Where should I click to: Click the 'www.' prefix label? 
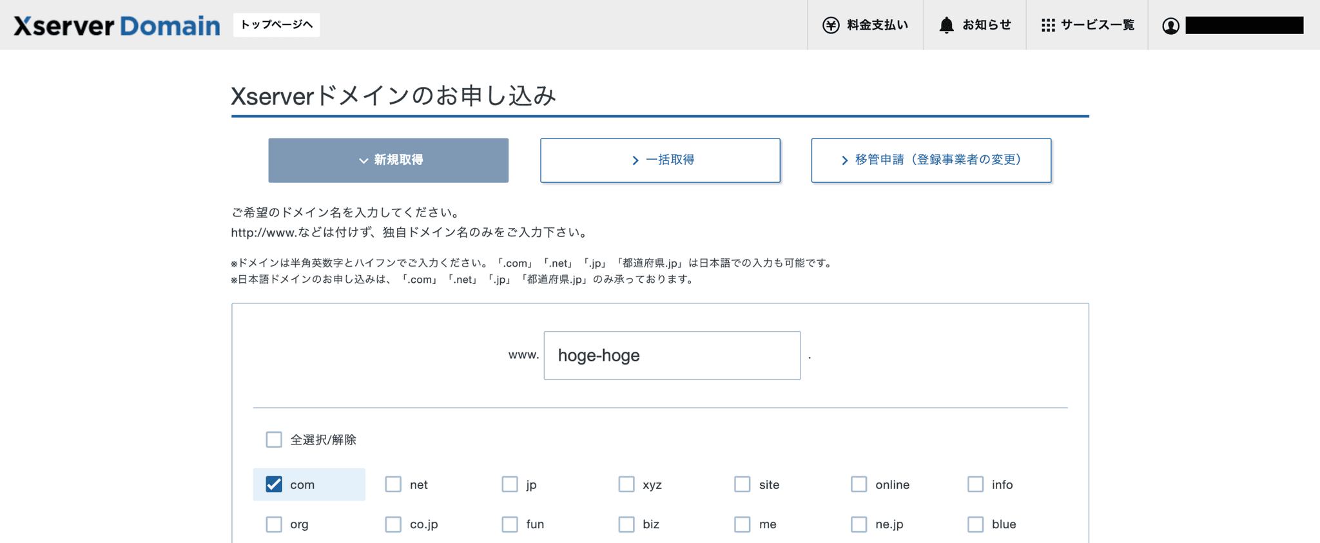[x=523, y=355]
